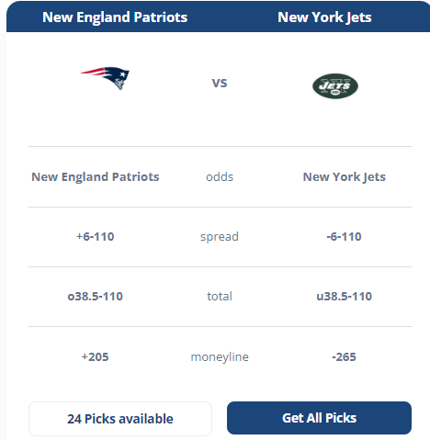Click the spread row label
This screenshot has width=430, height=440.
point(220,237)
